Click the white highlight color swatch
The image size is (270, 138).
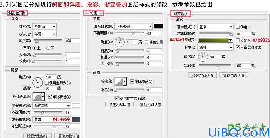click(76, 106)
